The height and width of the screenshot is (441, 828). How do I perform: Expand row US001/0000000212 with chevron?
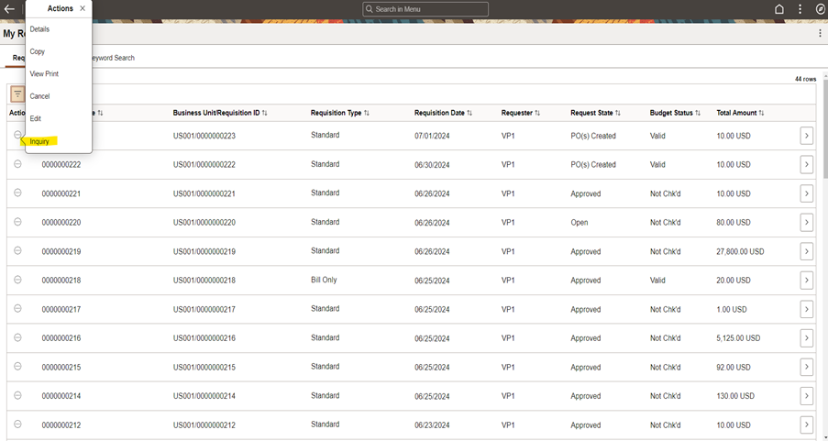click(806, 424)
